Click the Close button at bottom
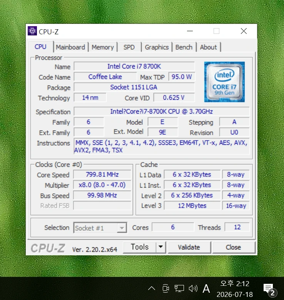 tap(234, 247)
